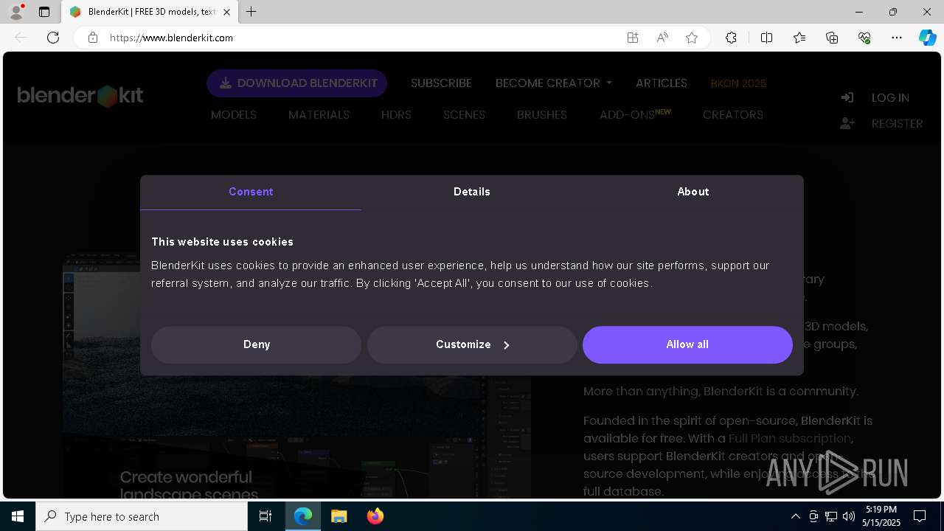Click the network tray icon
944x531 pixels.
point(831,516)
